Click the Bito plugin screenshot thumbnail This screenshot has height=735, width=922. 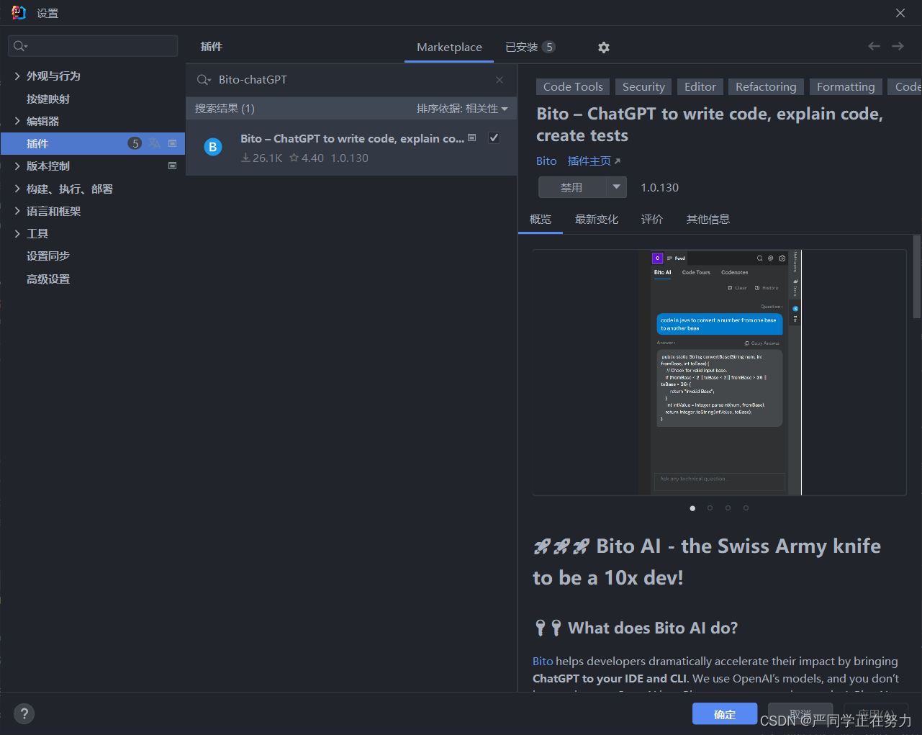coord(720,372)
